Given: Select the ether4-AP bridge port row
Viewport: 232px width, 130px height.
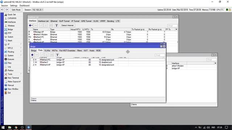Looking at the screenshot, I should pos(98,65).
